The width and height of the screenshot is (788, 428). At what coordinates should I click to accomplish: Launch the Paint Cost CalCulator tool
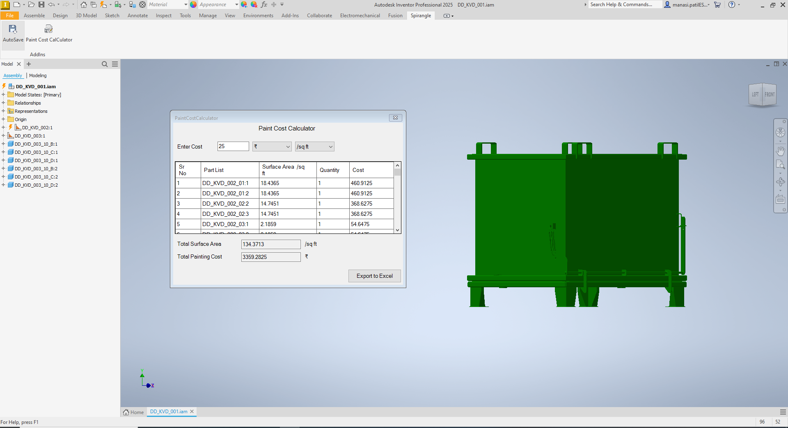coord(49,33)
